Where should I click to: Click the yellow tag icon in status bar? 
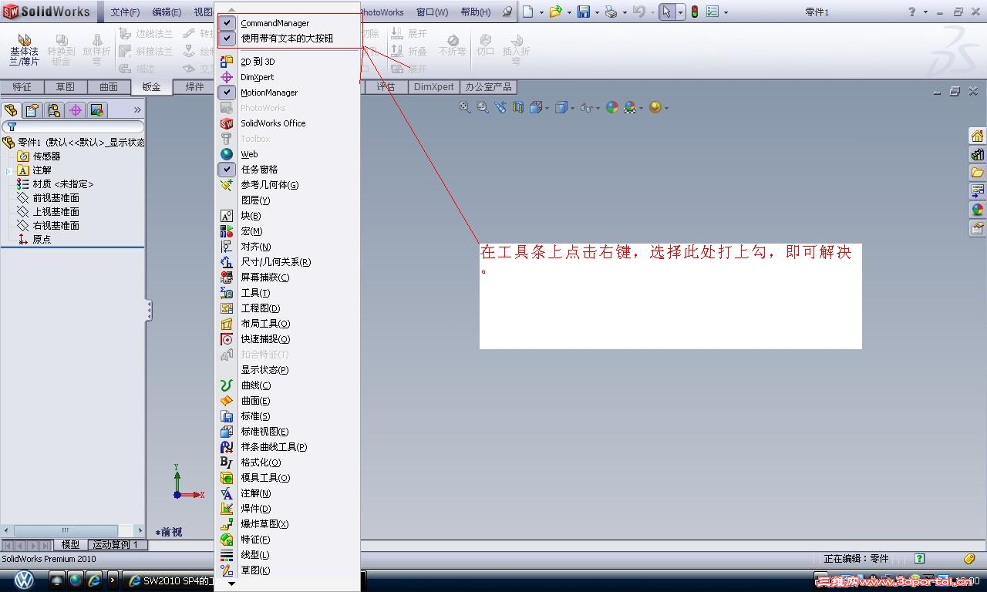click(x=970, y=559)
